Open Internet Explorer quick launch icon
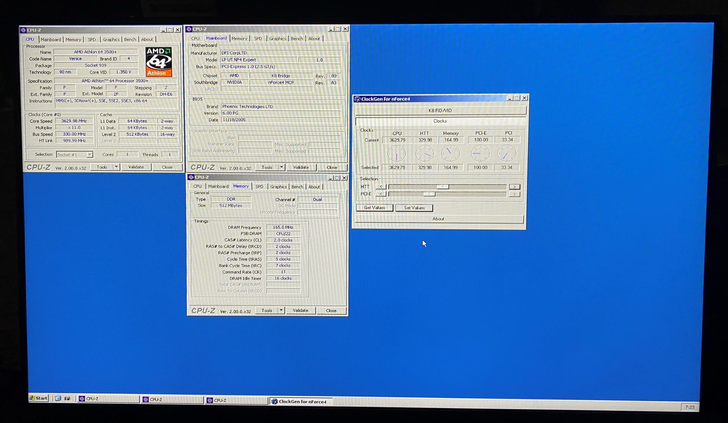The width and height of the screenshot is (728, 423). point(58,398)
